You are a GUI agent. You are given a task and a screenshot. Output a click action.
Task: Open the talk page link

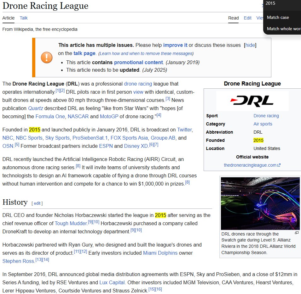(84, 53)
